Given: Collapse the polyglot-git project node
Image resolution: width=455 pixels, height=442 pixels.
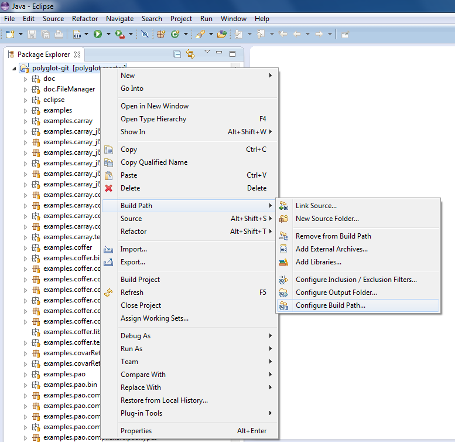Looking at the screenshot, I should pyautogui.click(x=15, y=68).
